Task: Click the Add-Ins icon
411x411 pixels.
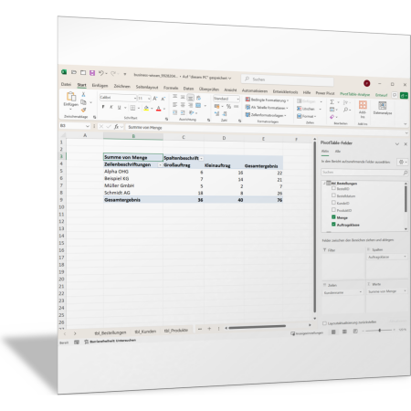Action: pyautogui.click(x=363, y=109)
